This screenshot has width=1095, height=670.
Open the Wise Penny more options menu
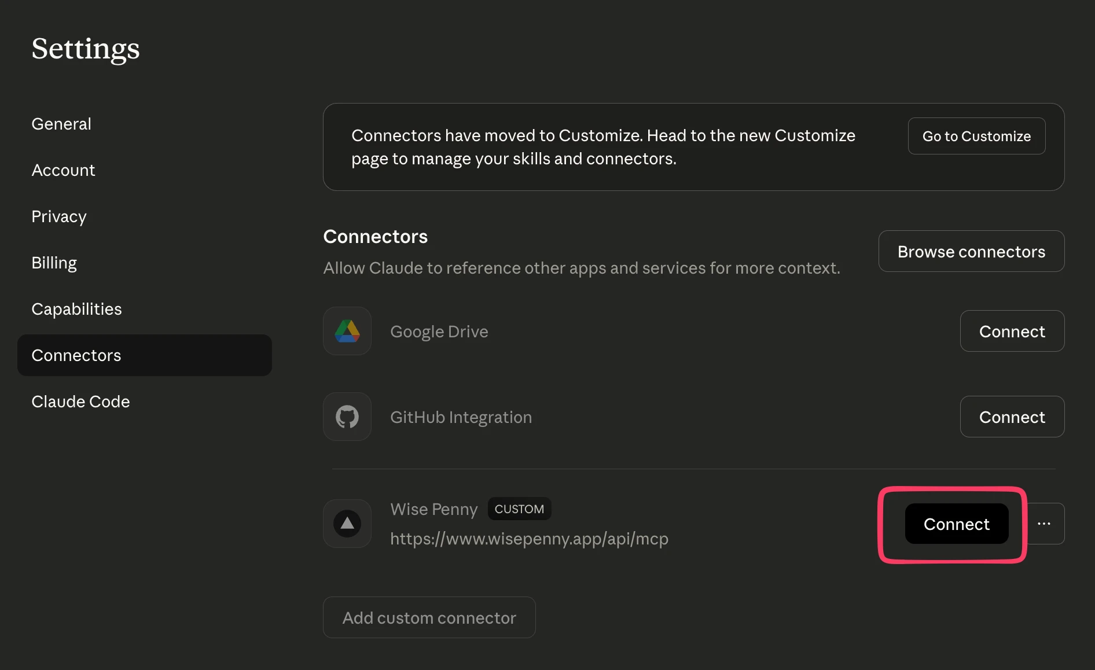1044,524
